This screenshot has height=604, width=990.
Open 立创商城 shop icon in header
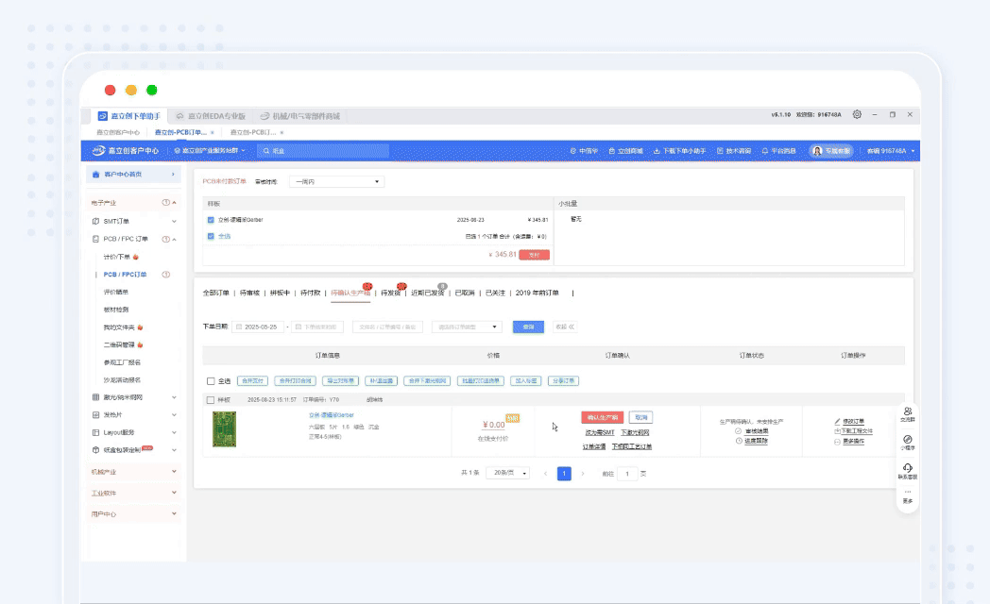point(612,151)
